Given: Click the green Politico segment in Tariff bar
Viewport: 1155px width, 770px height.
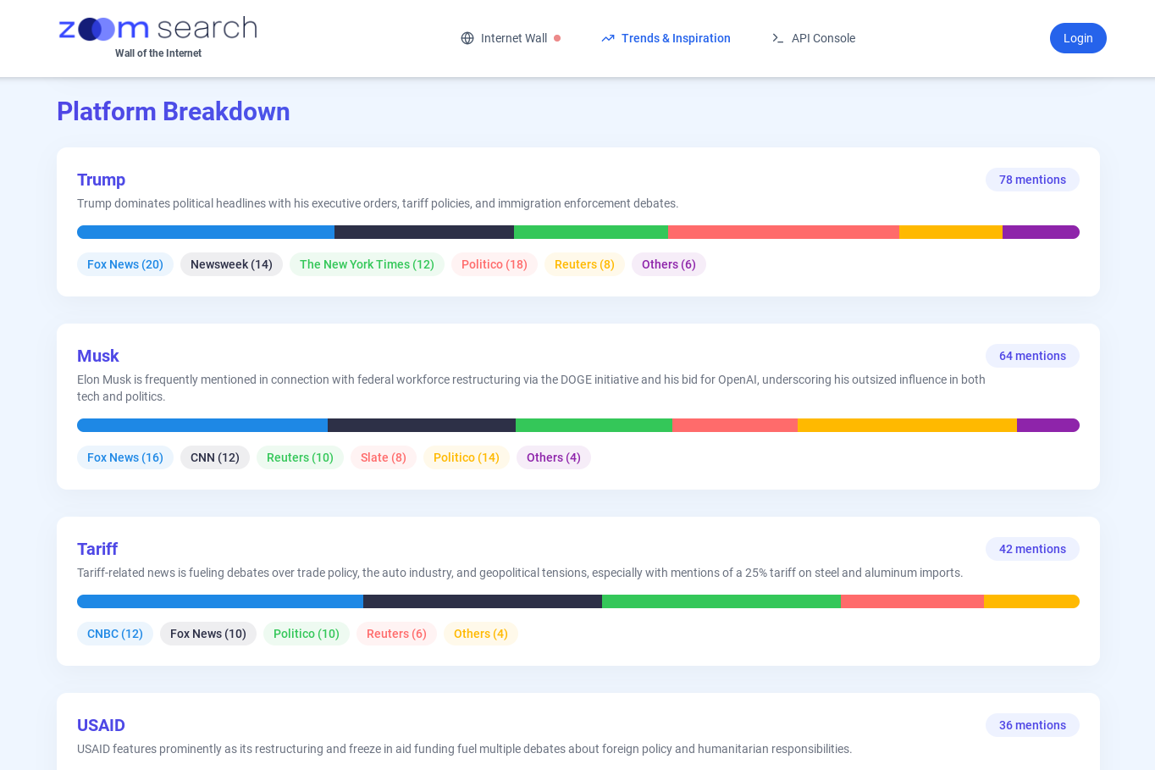Looking at the screenshot, I should click(721, 601).
